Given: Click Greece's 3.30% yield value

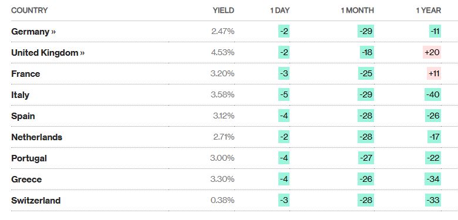Looking at the screenshot, I should [x=223, y=179].
